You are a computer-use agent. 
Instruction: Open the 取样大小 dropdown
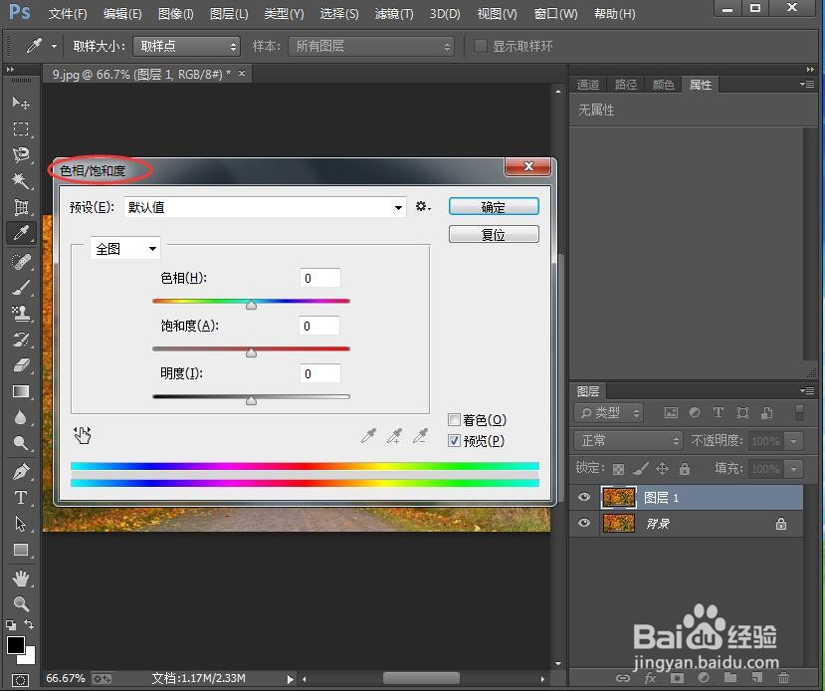point(187,47)
